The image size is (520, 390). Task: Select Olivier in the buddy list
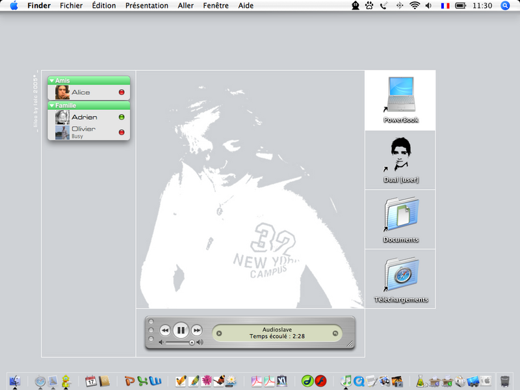pyautogui.click(x=89, y=132)
